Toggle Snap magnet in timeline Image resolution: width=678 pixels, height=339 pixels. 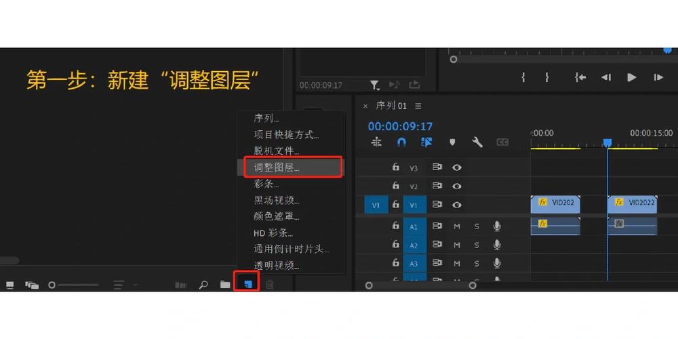(x=401, y=142)
